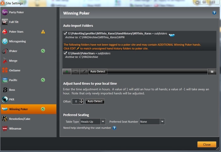Open OnGame settings
The image size is (221, 152).
click(28, 70)
